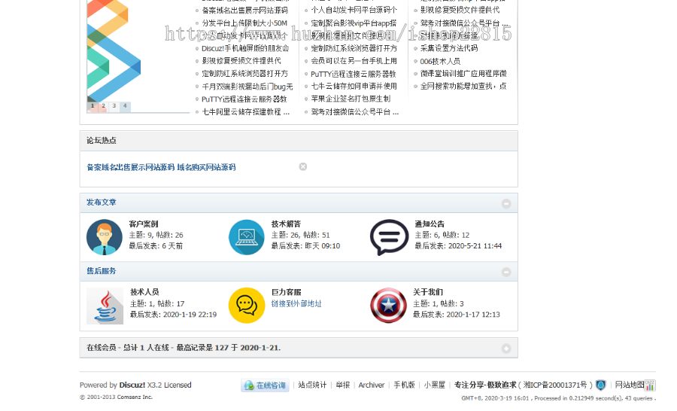Screen dimensions: 677x411
Task: Open 全网搜索功能增加查找 thread
Action: click(x=463, y=87)
